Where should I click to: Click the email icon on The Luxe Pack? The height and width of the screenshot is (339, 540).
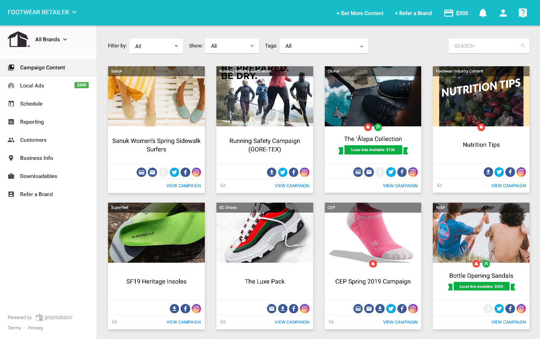click(272, 309)
